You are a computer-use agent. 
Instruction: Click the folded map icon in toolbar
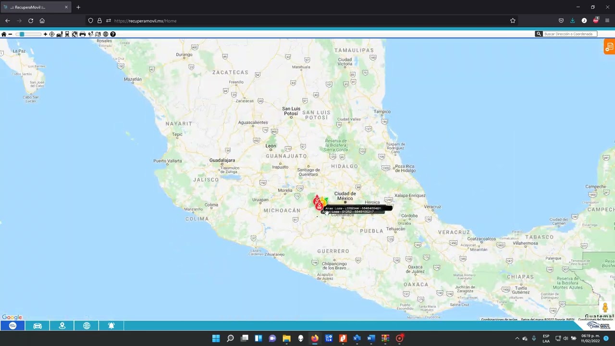click(98, 34)
